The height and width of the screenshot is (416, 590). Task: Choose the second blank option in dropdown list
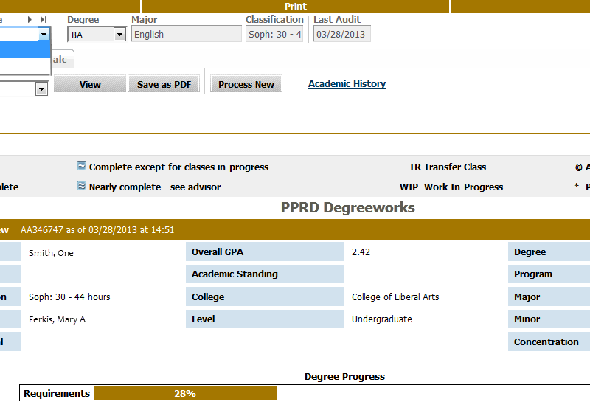(x=24, y=66)
